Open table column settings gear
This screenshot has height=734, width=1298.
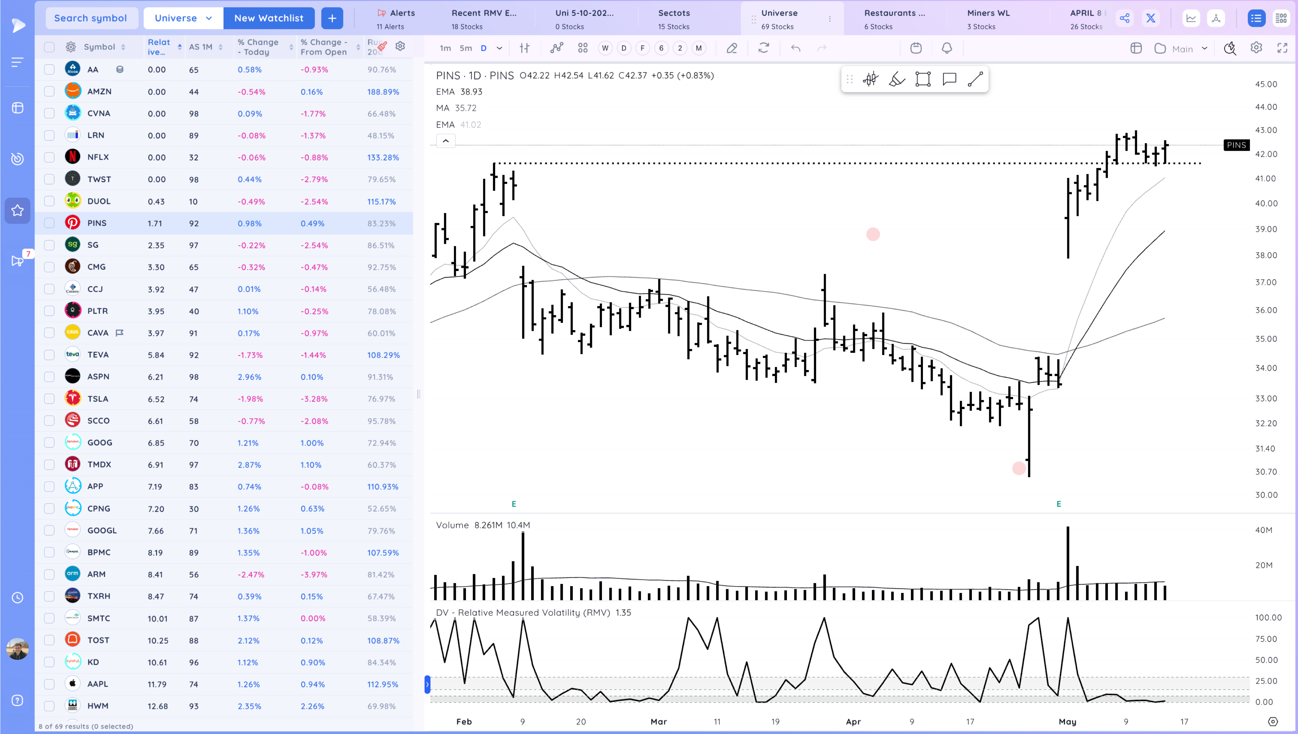click(x=400, y=46)
